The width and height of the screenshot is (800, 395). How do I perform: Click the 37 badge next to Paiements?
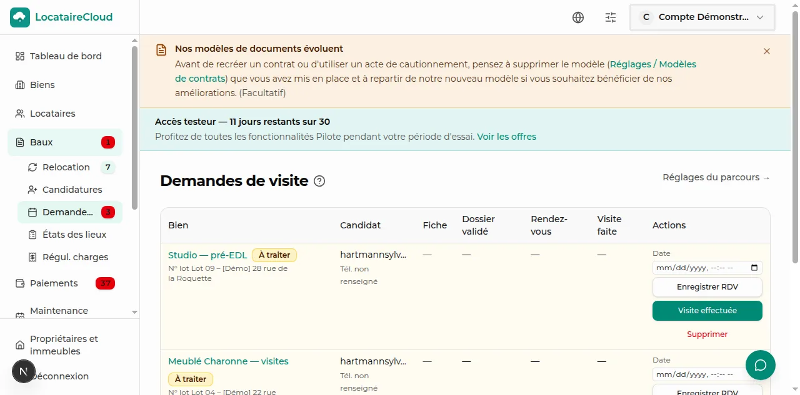point(106,283)
